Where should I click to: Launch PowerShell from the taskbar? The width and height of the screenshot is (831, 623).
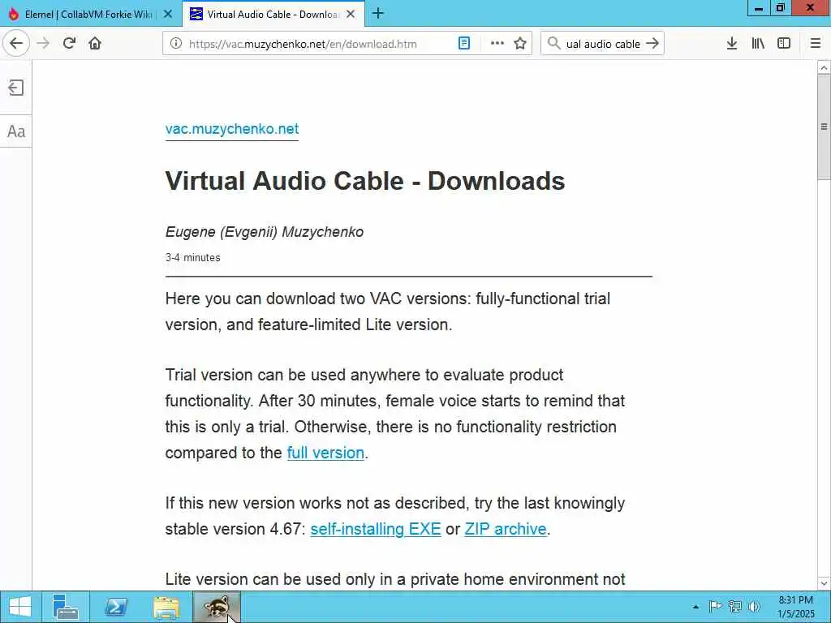point(115,607)
